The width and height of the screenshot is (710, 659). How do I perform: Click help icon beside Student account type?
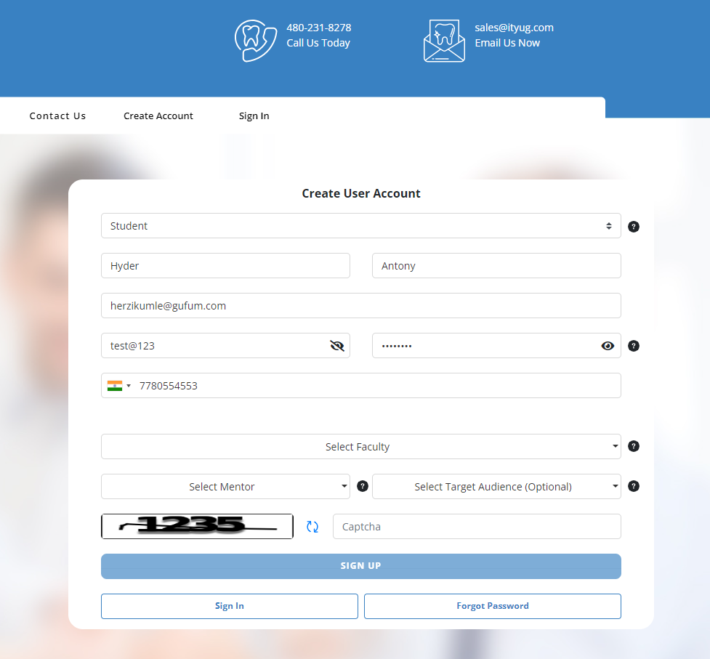point(634,227)
